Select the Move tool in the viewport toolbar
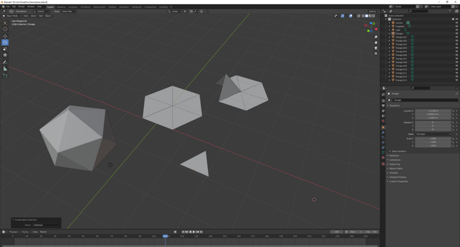Image resolution: width=460 pixels, height=247 pixels. pyautogui.click(x=5, y=36)
